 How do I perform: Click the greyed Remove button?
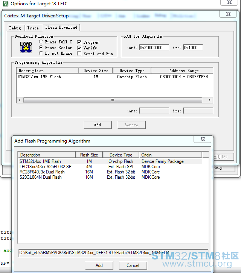pos(131,125)
